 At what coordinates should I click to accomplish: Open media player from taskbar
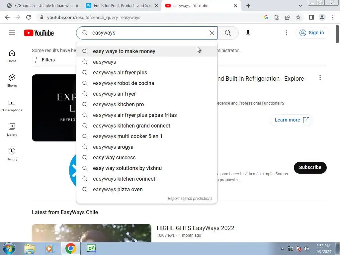49,248
